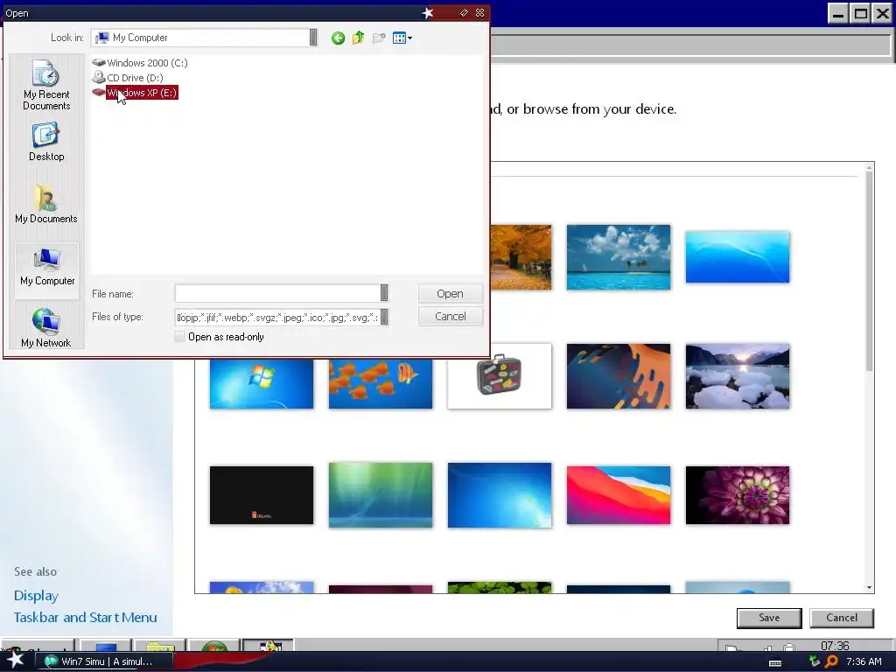Viewport: 896px width, 672px height.
Task: Click Cancel in the Open dialog
Action: (x=451, y=316)
